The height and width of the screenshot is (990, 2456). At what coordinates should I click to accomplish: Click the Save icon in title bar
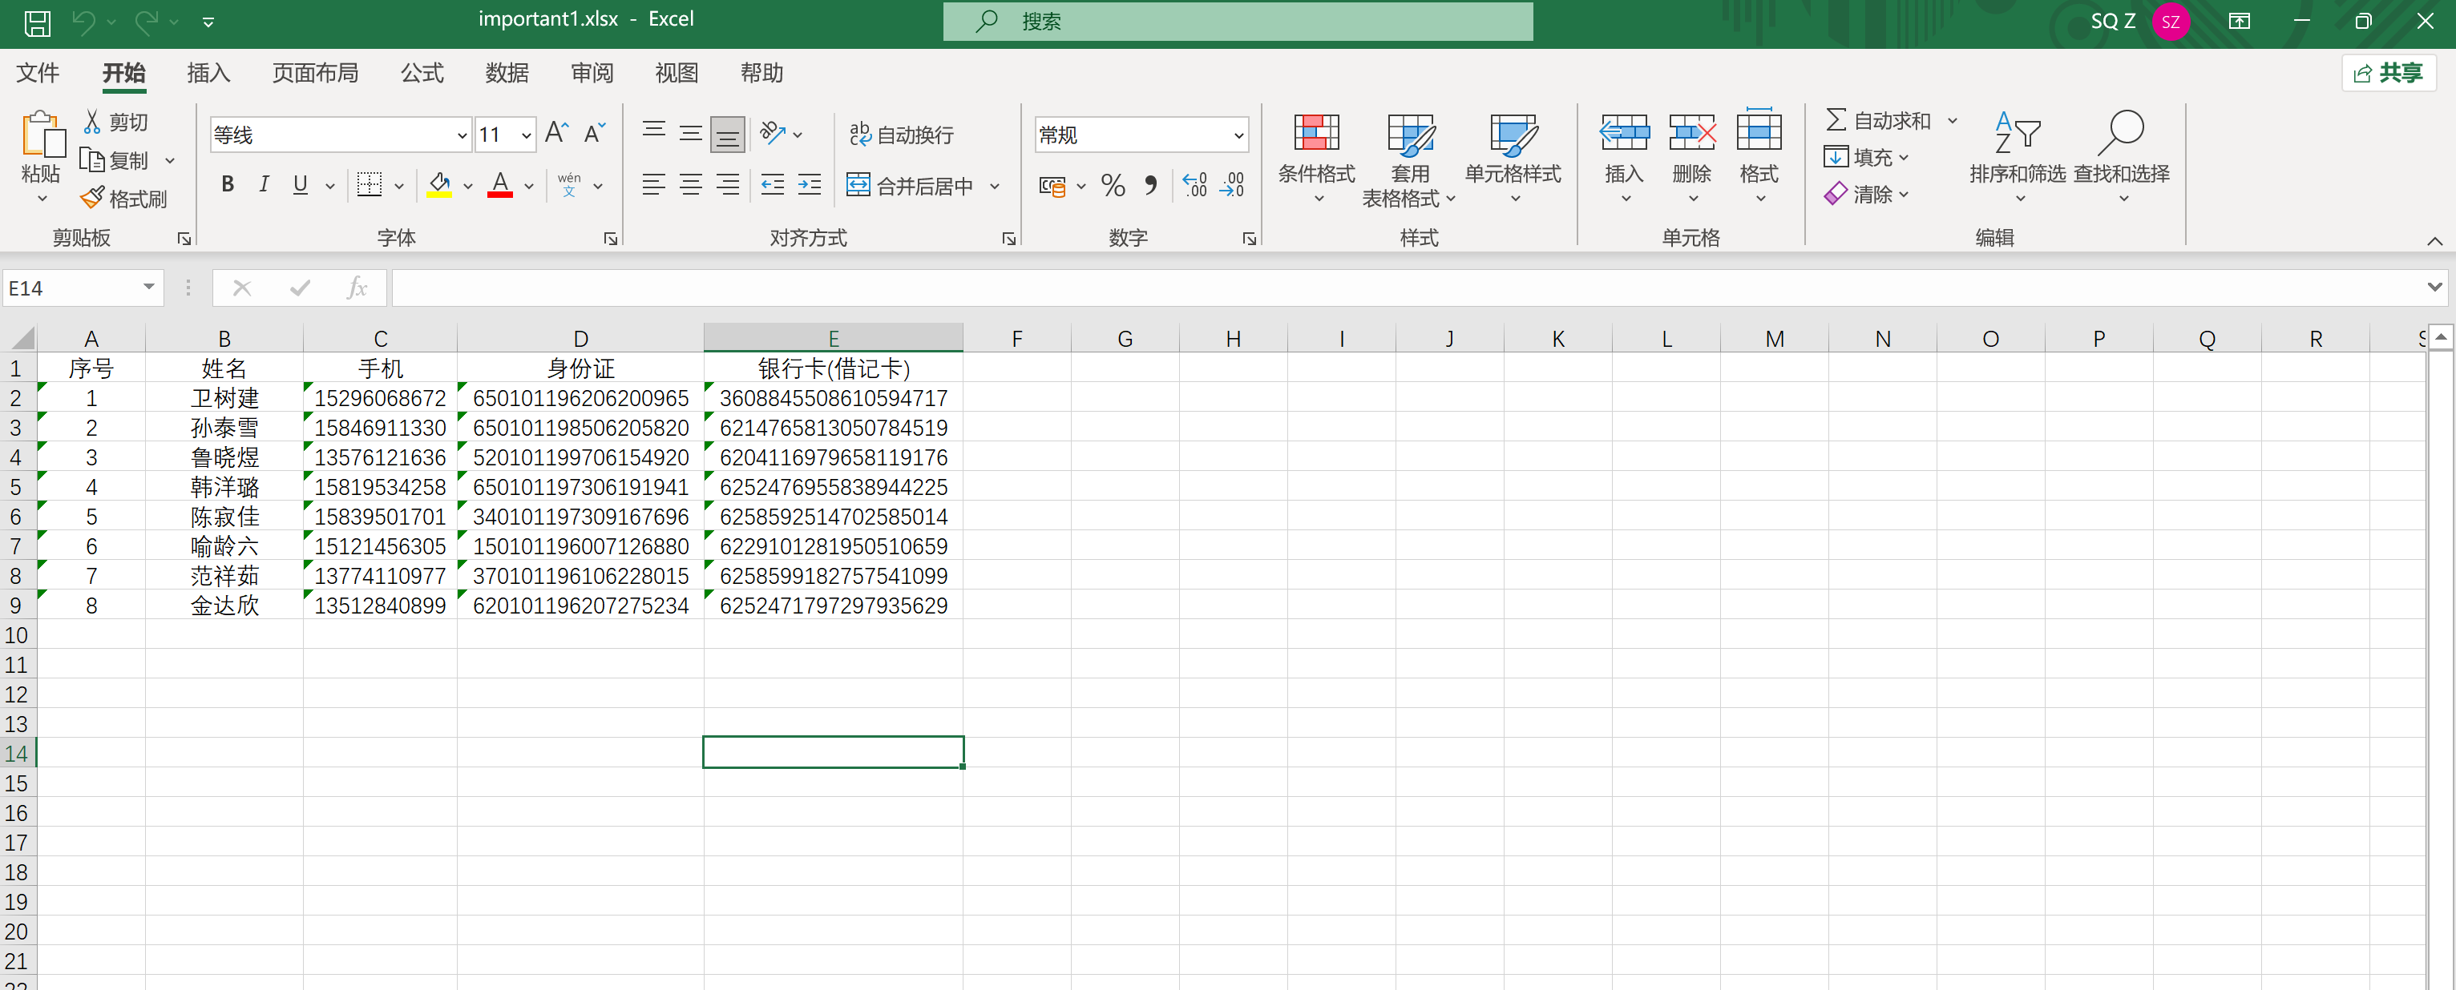point(37,22)
